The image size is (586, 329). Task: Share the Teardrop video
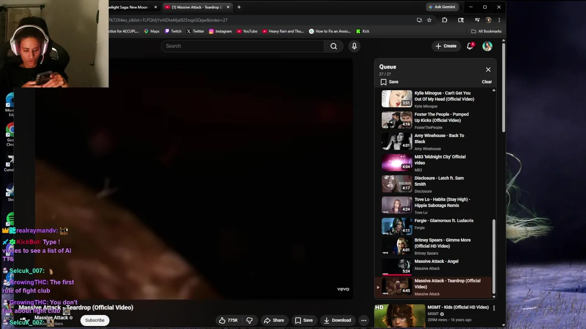(x=274, y=320)
